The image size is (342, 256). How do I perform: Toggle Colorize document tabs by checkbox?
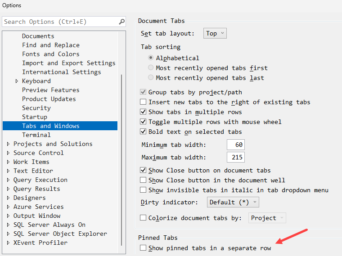tap(143, 218)
